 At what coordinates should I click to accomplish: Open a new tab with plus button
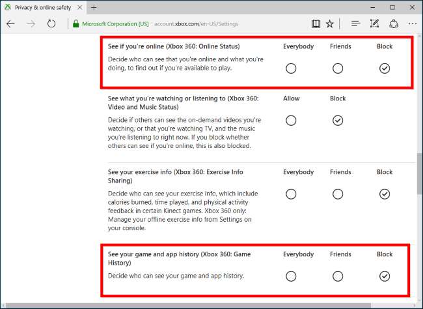click(94, 7)
